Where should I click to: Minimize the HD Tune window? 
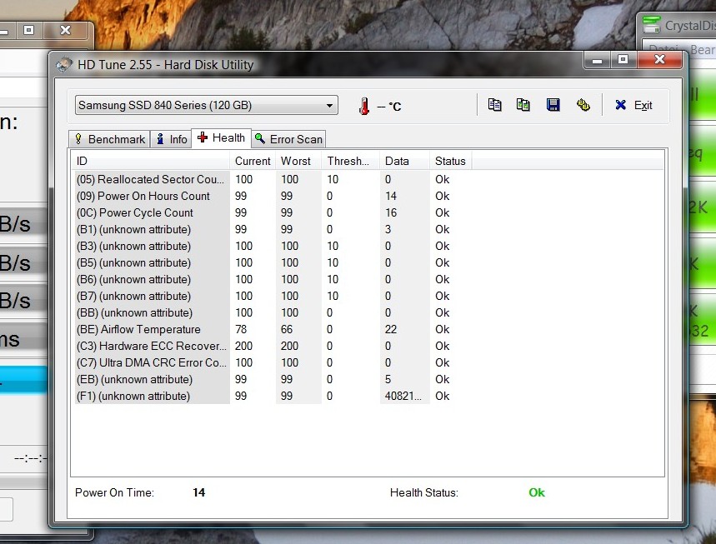pos(598,60)
